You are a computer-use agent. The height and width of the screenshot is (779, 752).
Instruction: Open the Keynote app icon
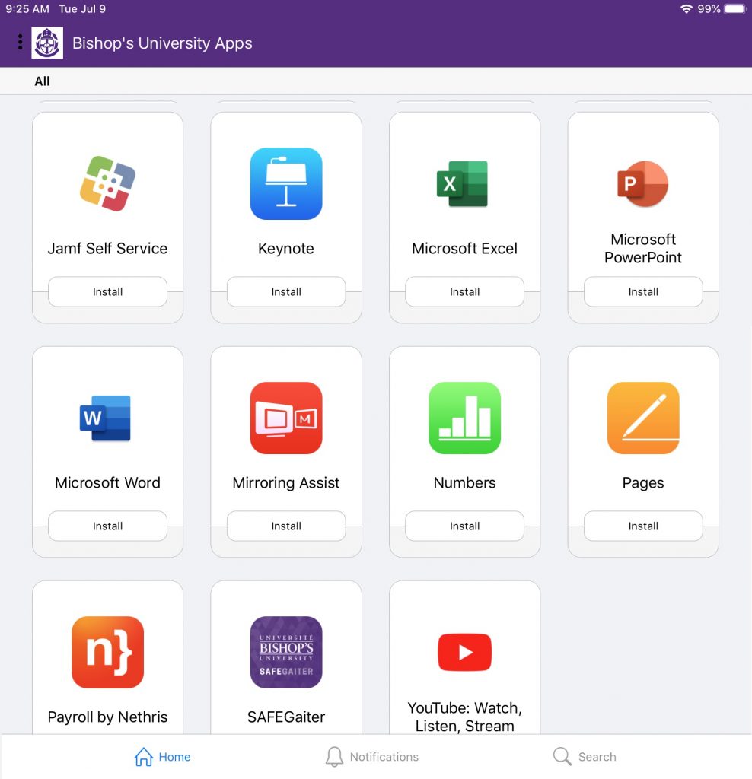point(286,184)
